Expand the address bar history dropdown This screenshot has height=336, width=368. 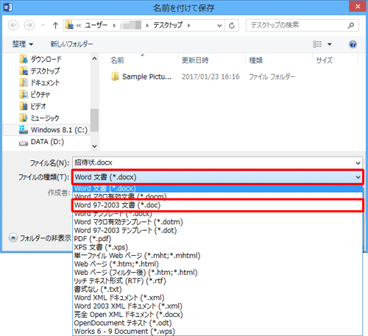(219, 26)
